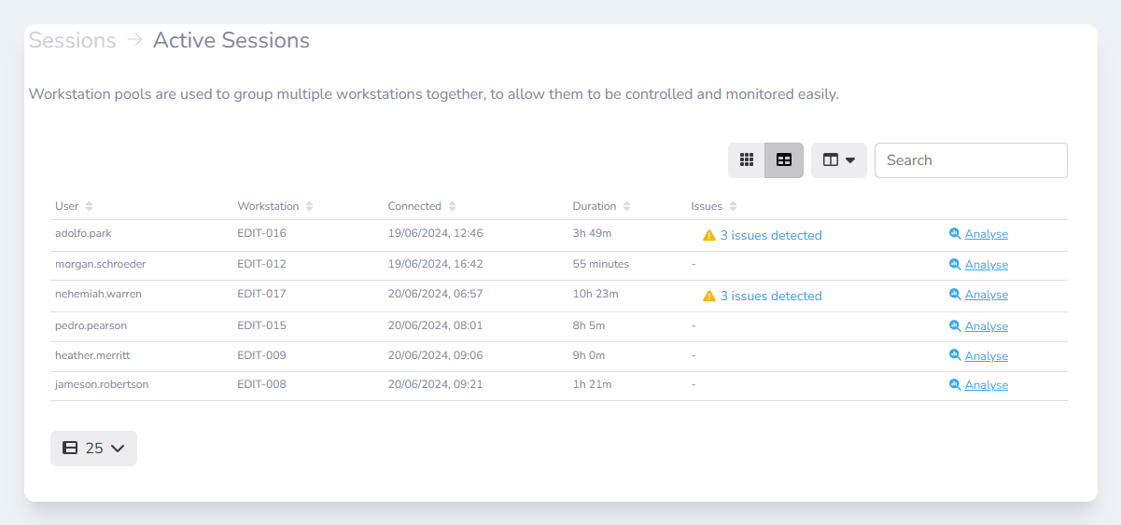Open 3 issues detected for adolfo.park
Screen dimensions: 1121x525
click(x=770, y=236)
